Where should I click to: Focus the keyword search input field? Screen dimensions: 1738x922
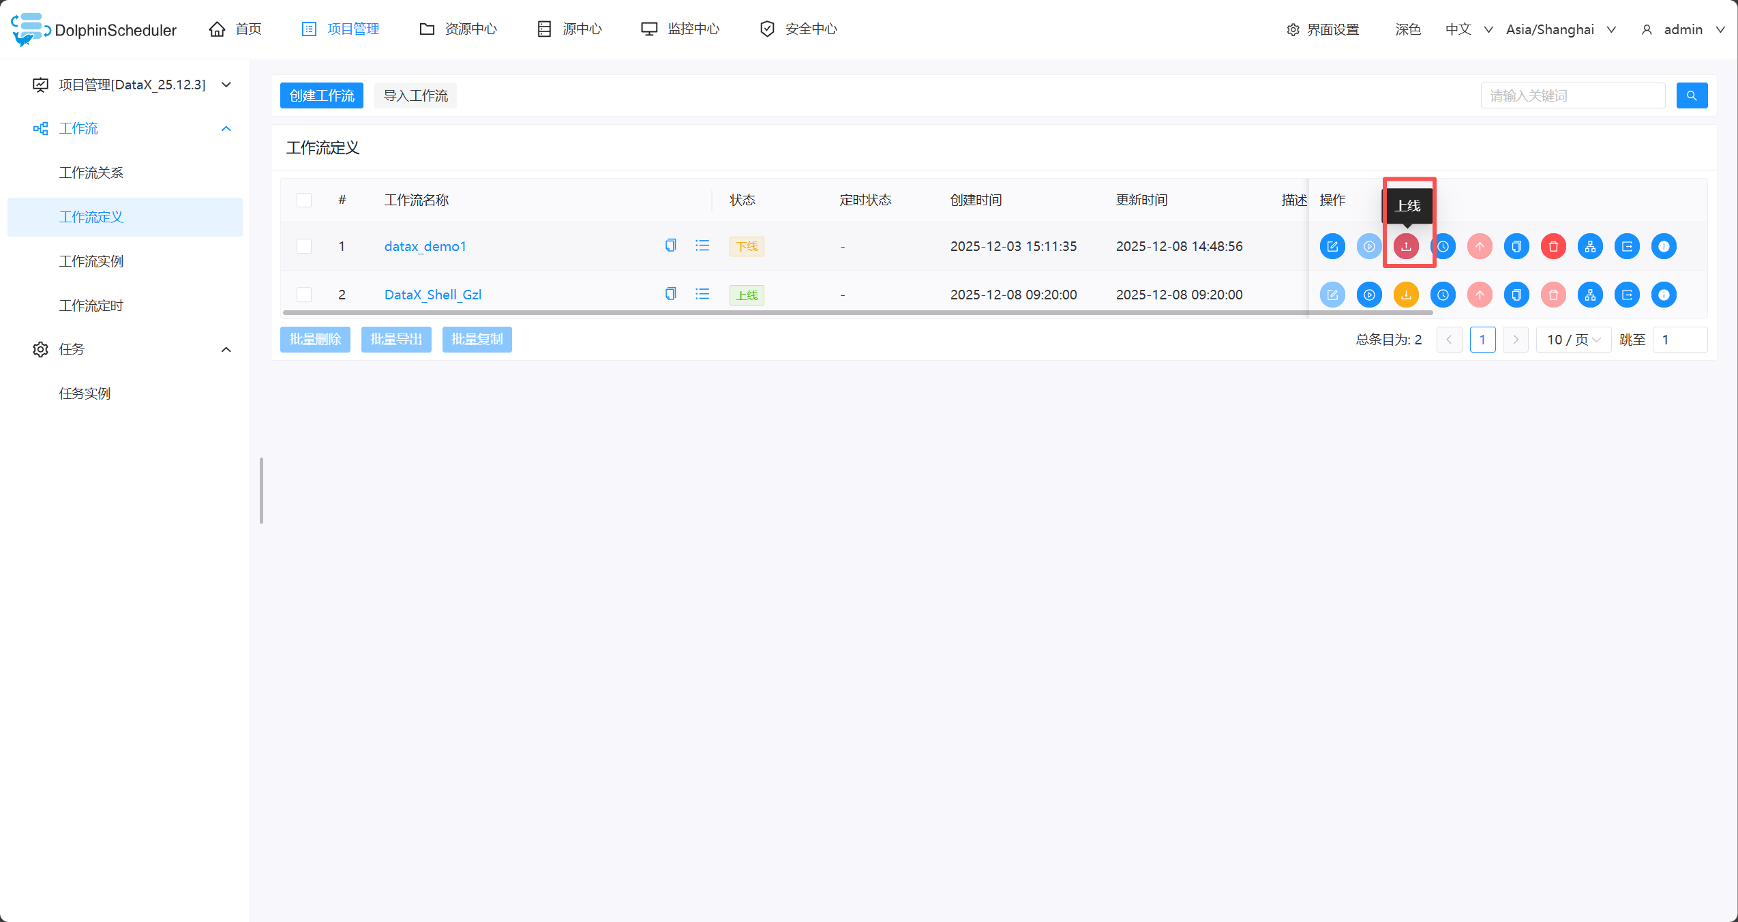[1572, 95]
